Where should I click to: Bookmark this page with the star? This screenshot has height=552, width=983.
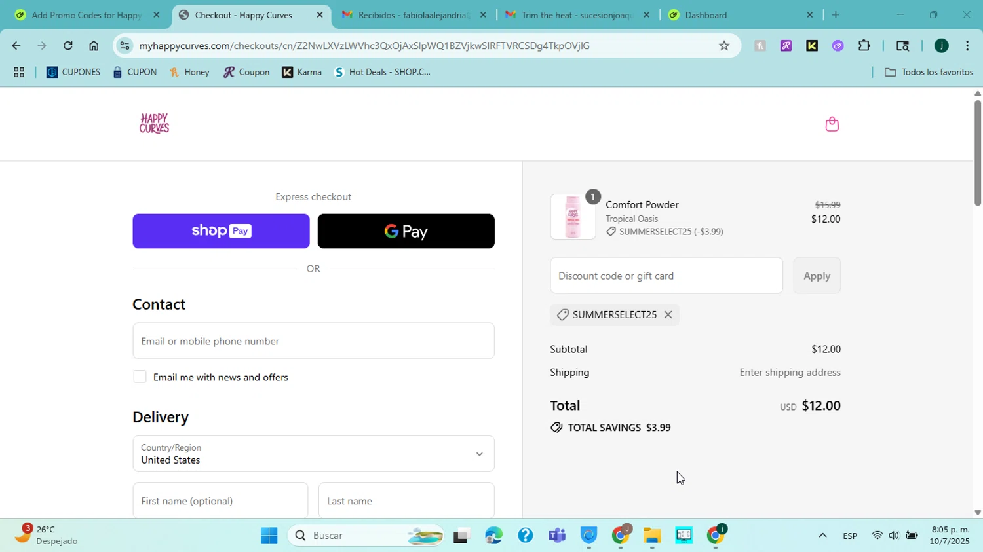[x=724, y=46]
